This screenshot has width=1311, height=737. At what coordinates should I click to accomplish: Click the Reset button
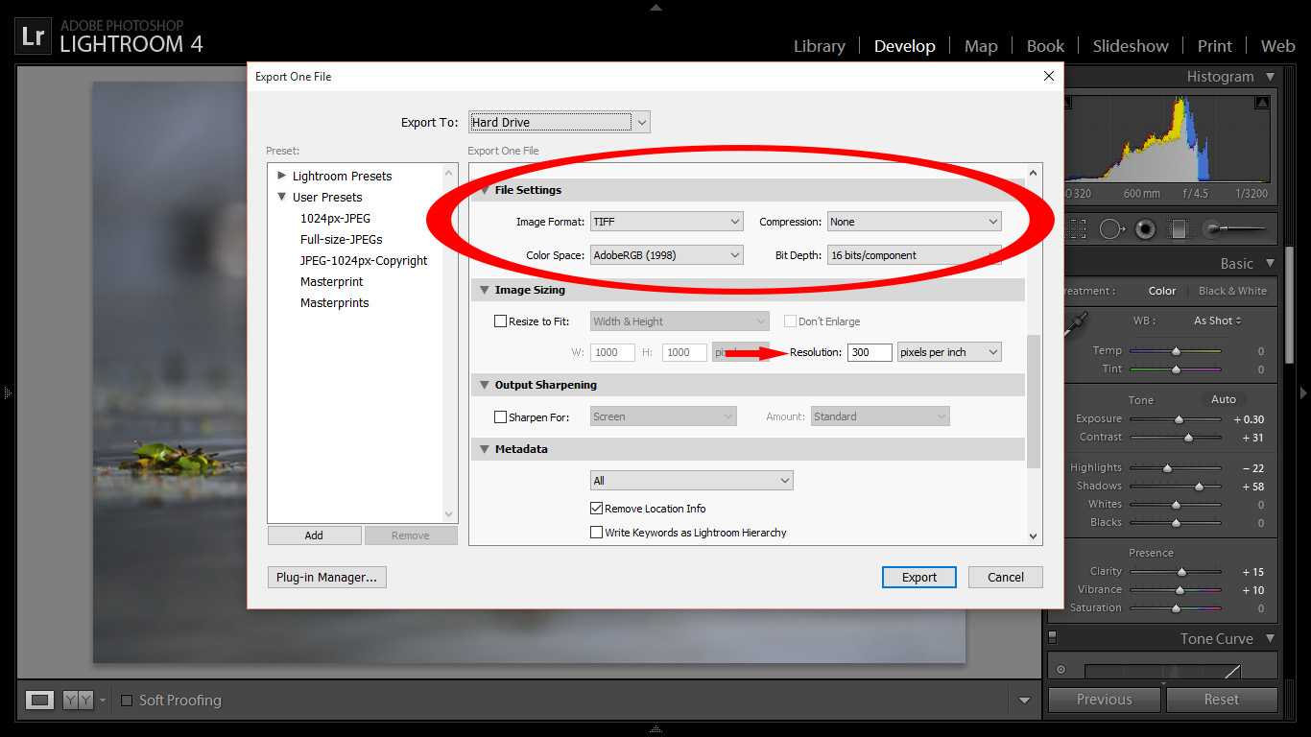tap(1222, 700)
